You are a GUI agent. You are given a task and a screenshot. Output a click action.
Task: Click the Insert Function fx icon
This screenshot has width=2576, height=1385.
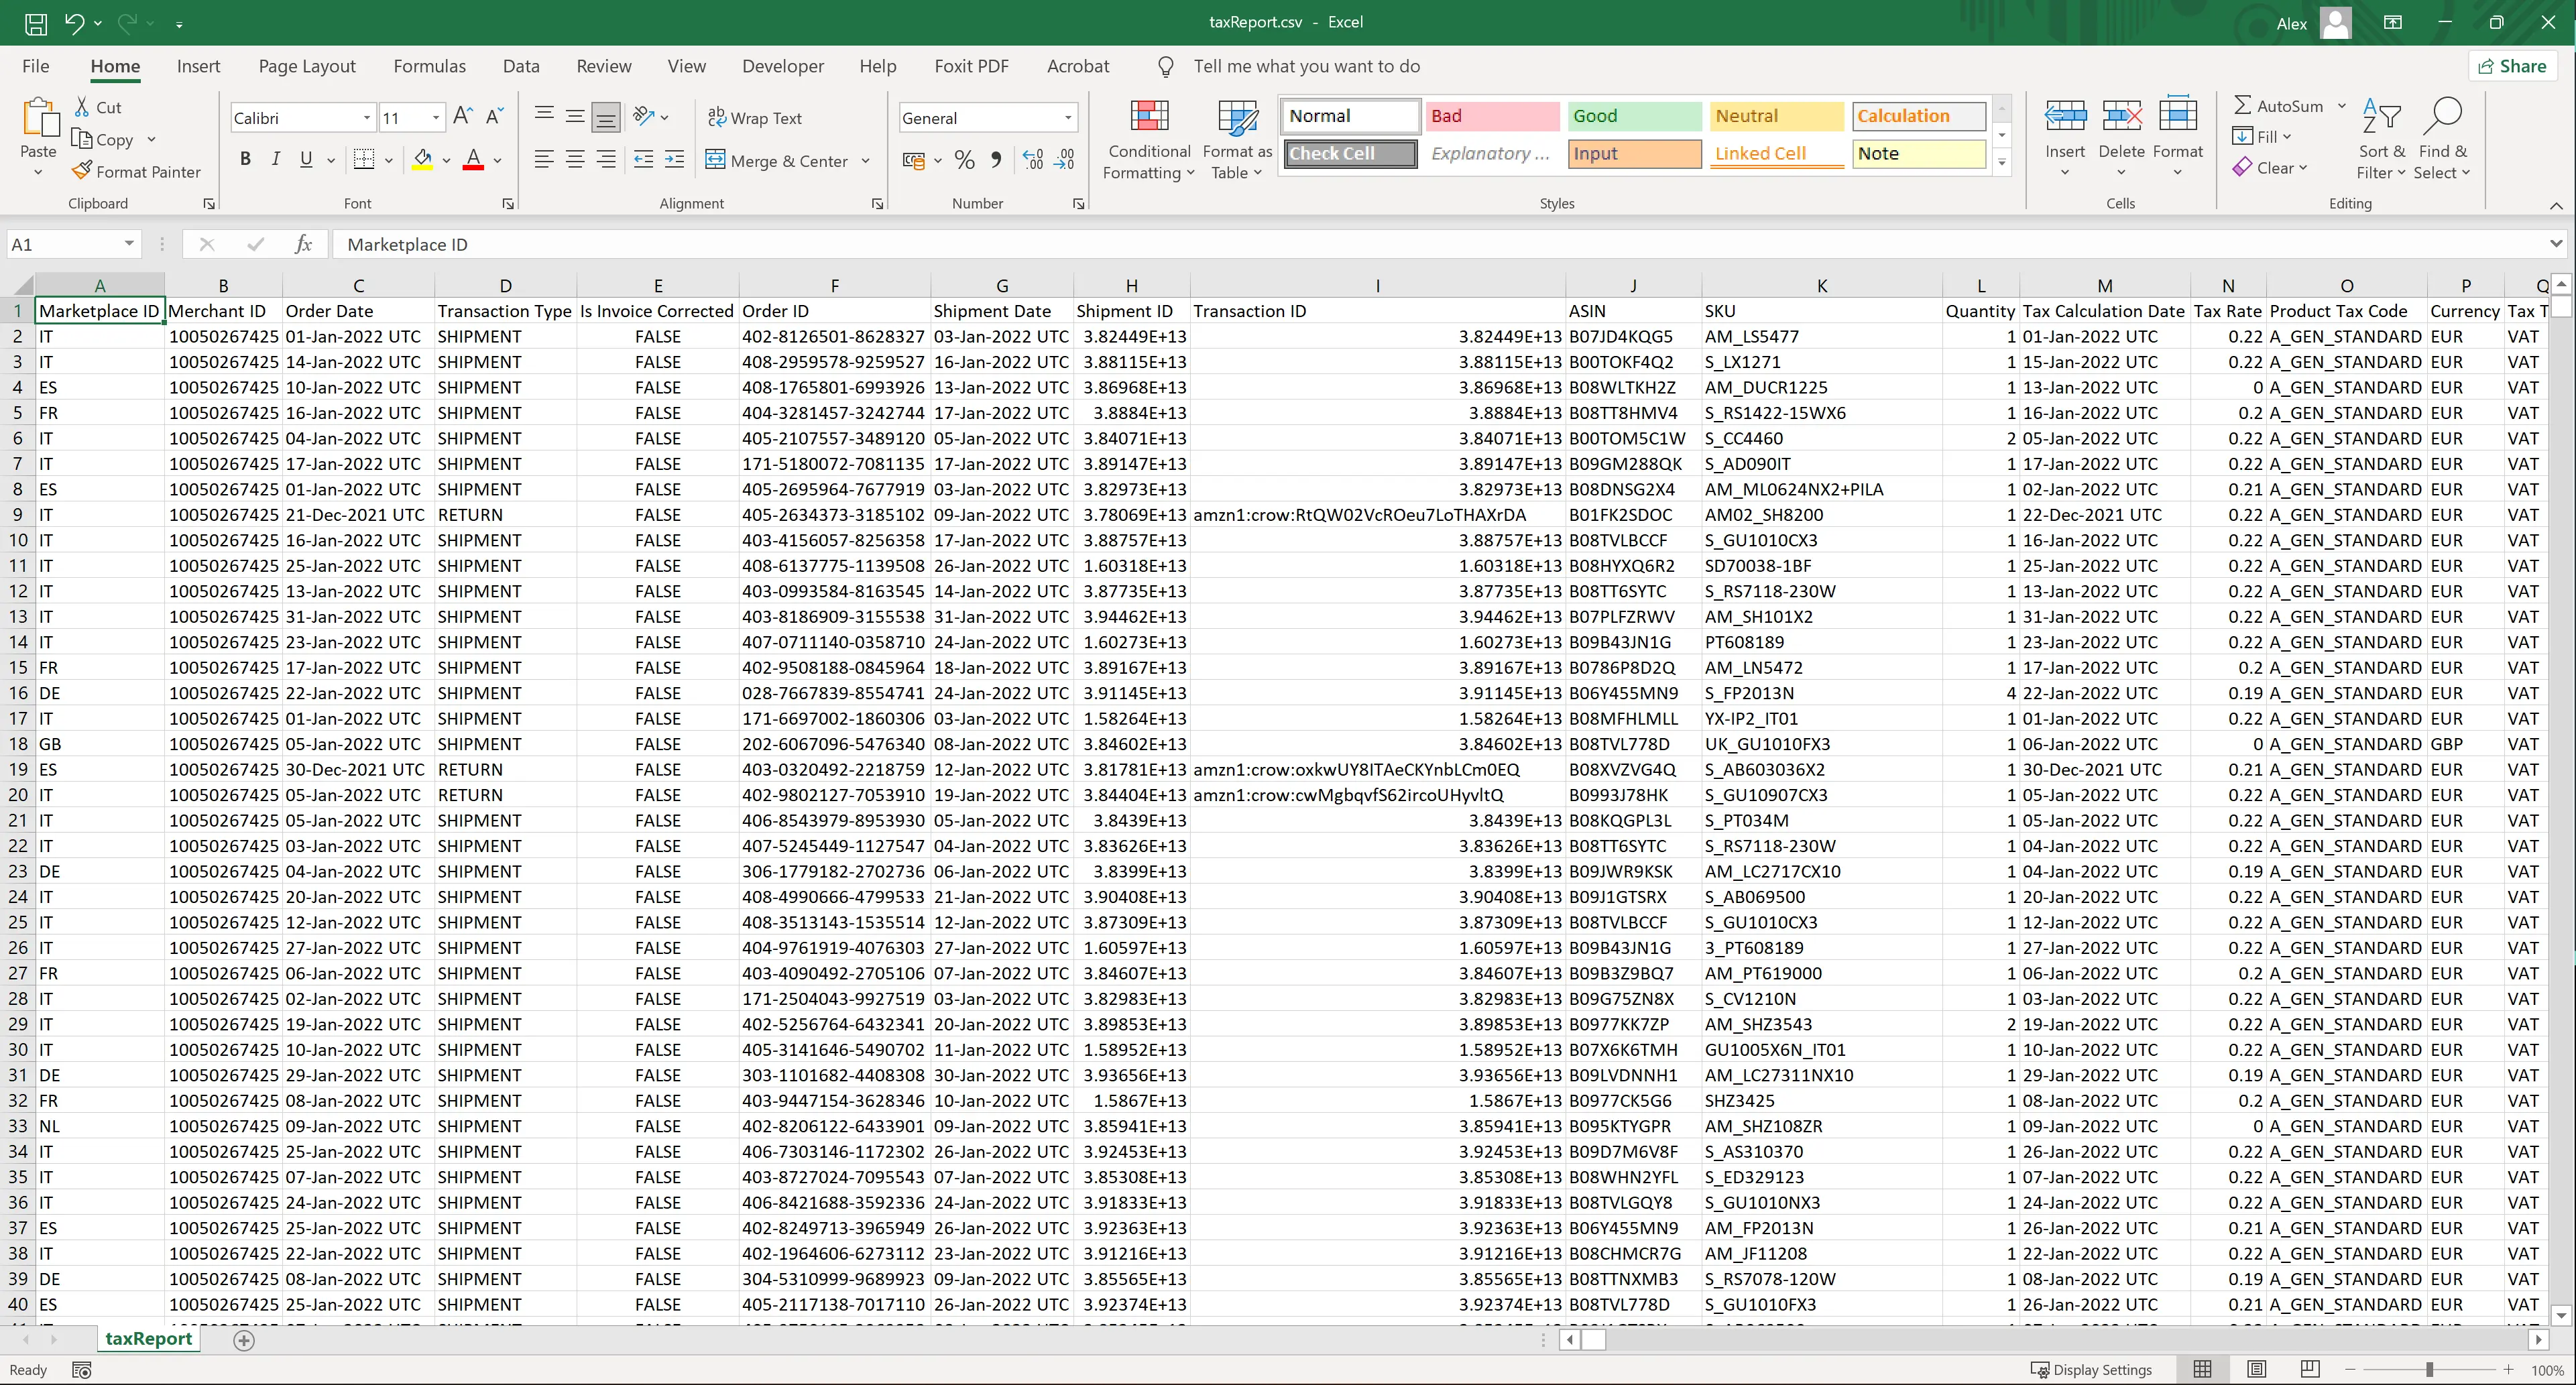pyautogui.click(x=304, y=244)
